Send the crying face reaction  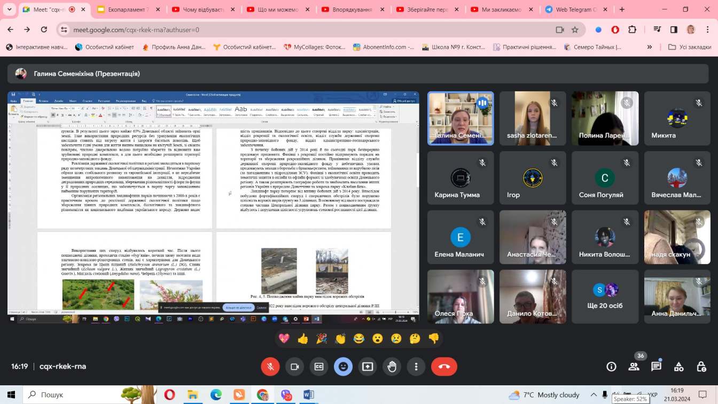(396, 338)
